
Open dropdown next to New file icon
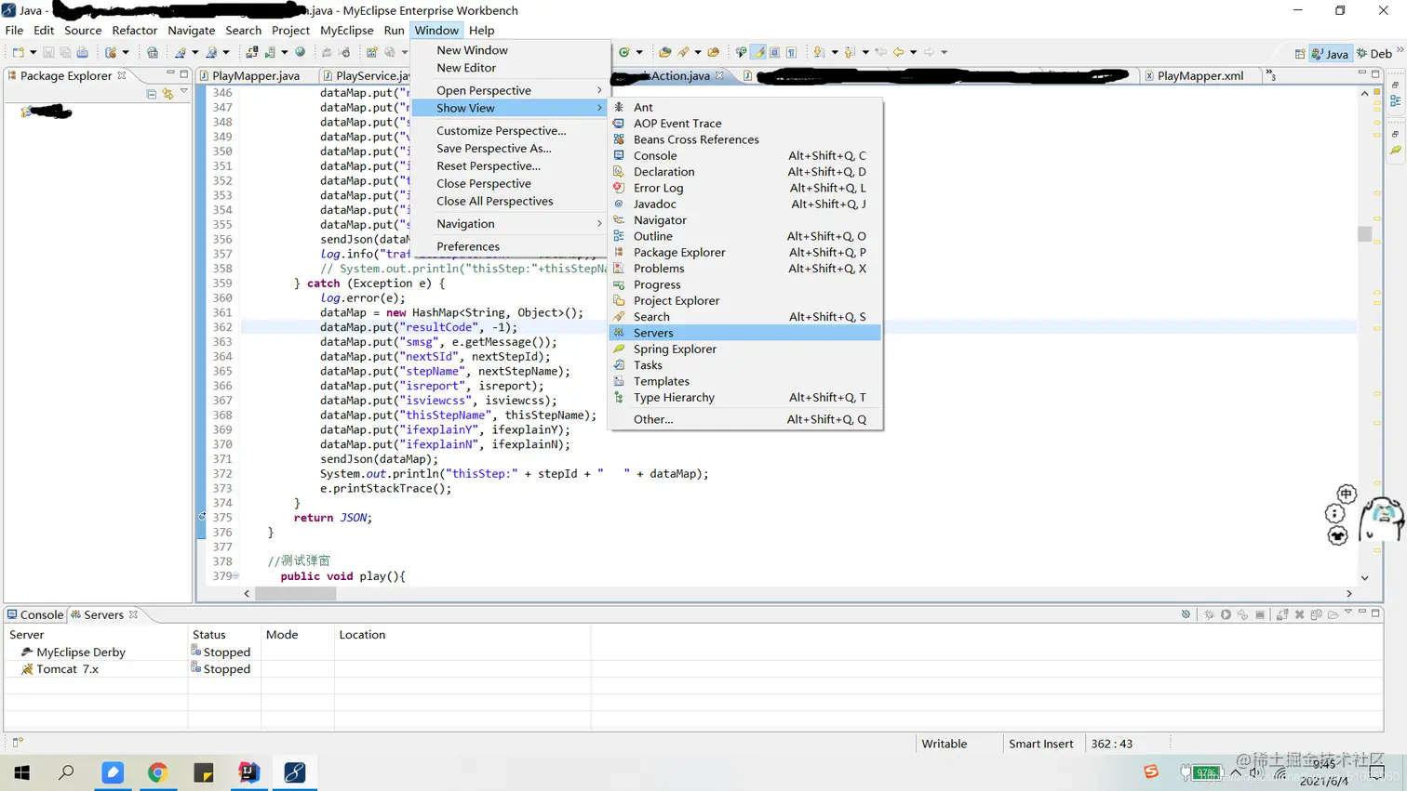[33, 52]
